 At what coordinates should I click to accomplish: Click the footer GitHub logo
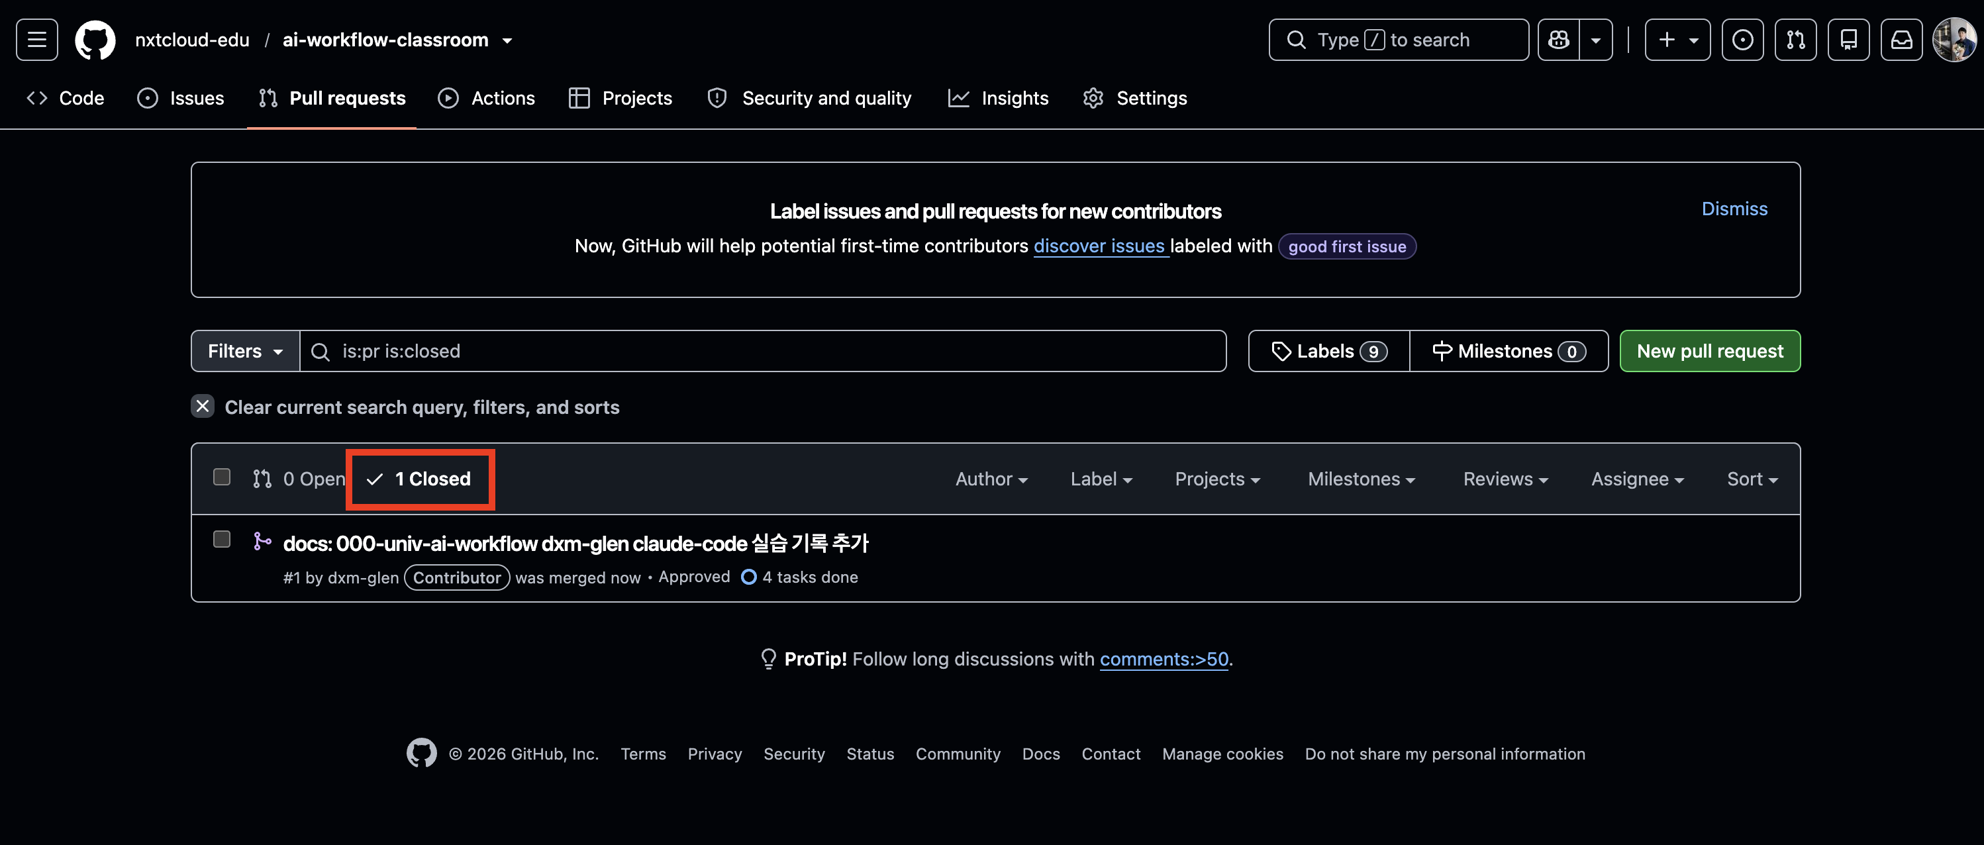[421, 754]
